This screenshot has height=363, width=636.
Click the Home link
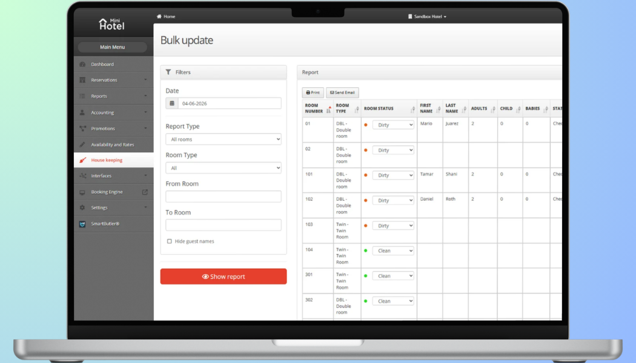(166, 16)
